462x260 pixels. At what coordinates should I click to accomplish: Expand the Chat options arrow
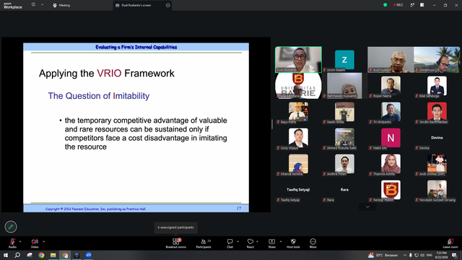pyautogui.click(x=237, y=241)
